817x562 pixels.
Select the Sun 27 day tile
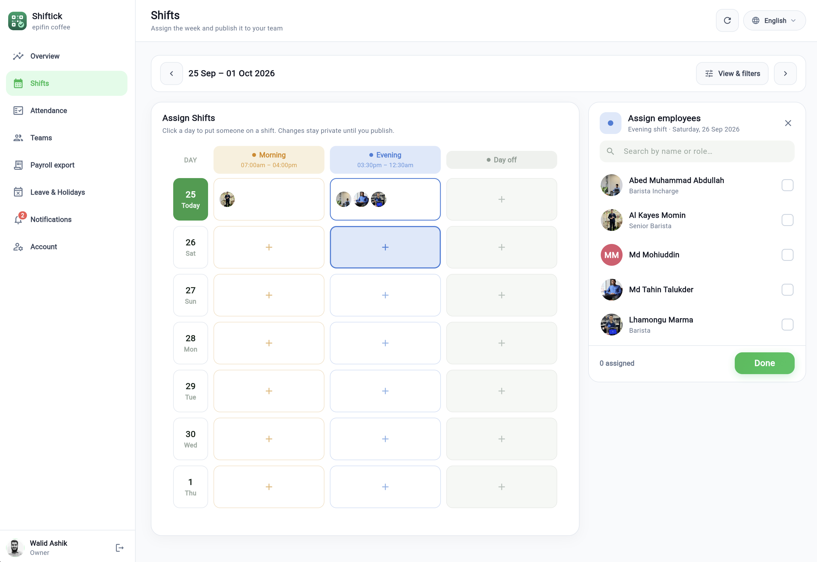point(191,295)
